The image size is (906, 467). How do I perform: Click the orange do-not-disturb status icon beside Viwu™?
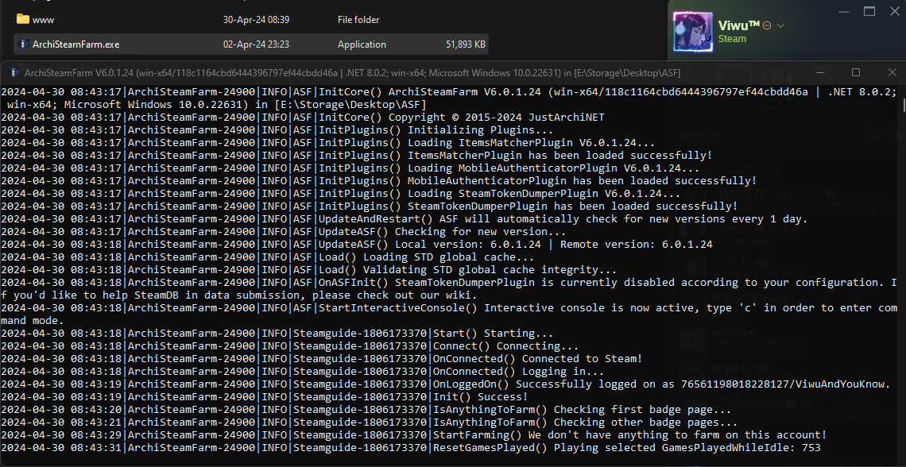coord(768,25)
